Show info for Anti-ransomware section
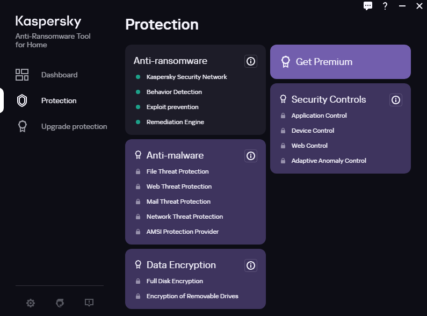427x316 pixels. [x=250, y=61]
